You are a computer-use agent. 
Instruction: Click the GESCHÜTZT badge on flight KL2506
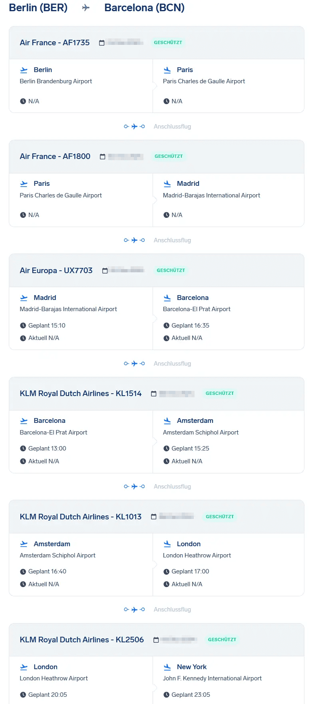point(222,640)
